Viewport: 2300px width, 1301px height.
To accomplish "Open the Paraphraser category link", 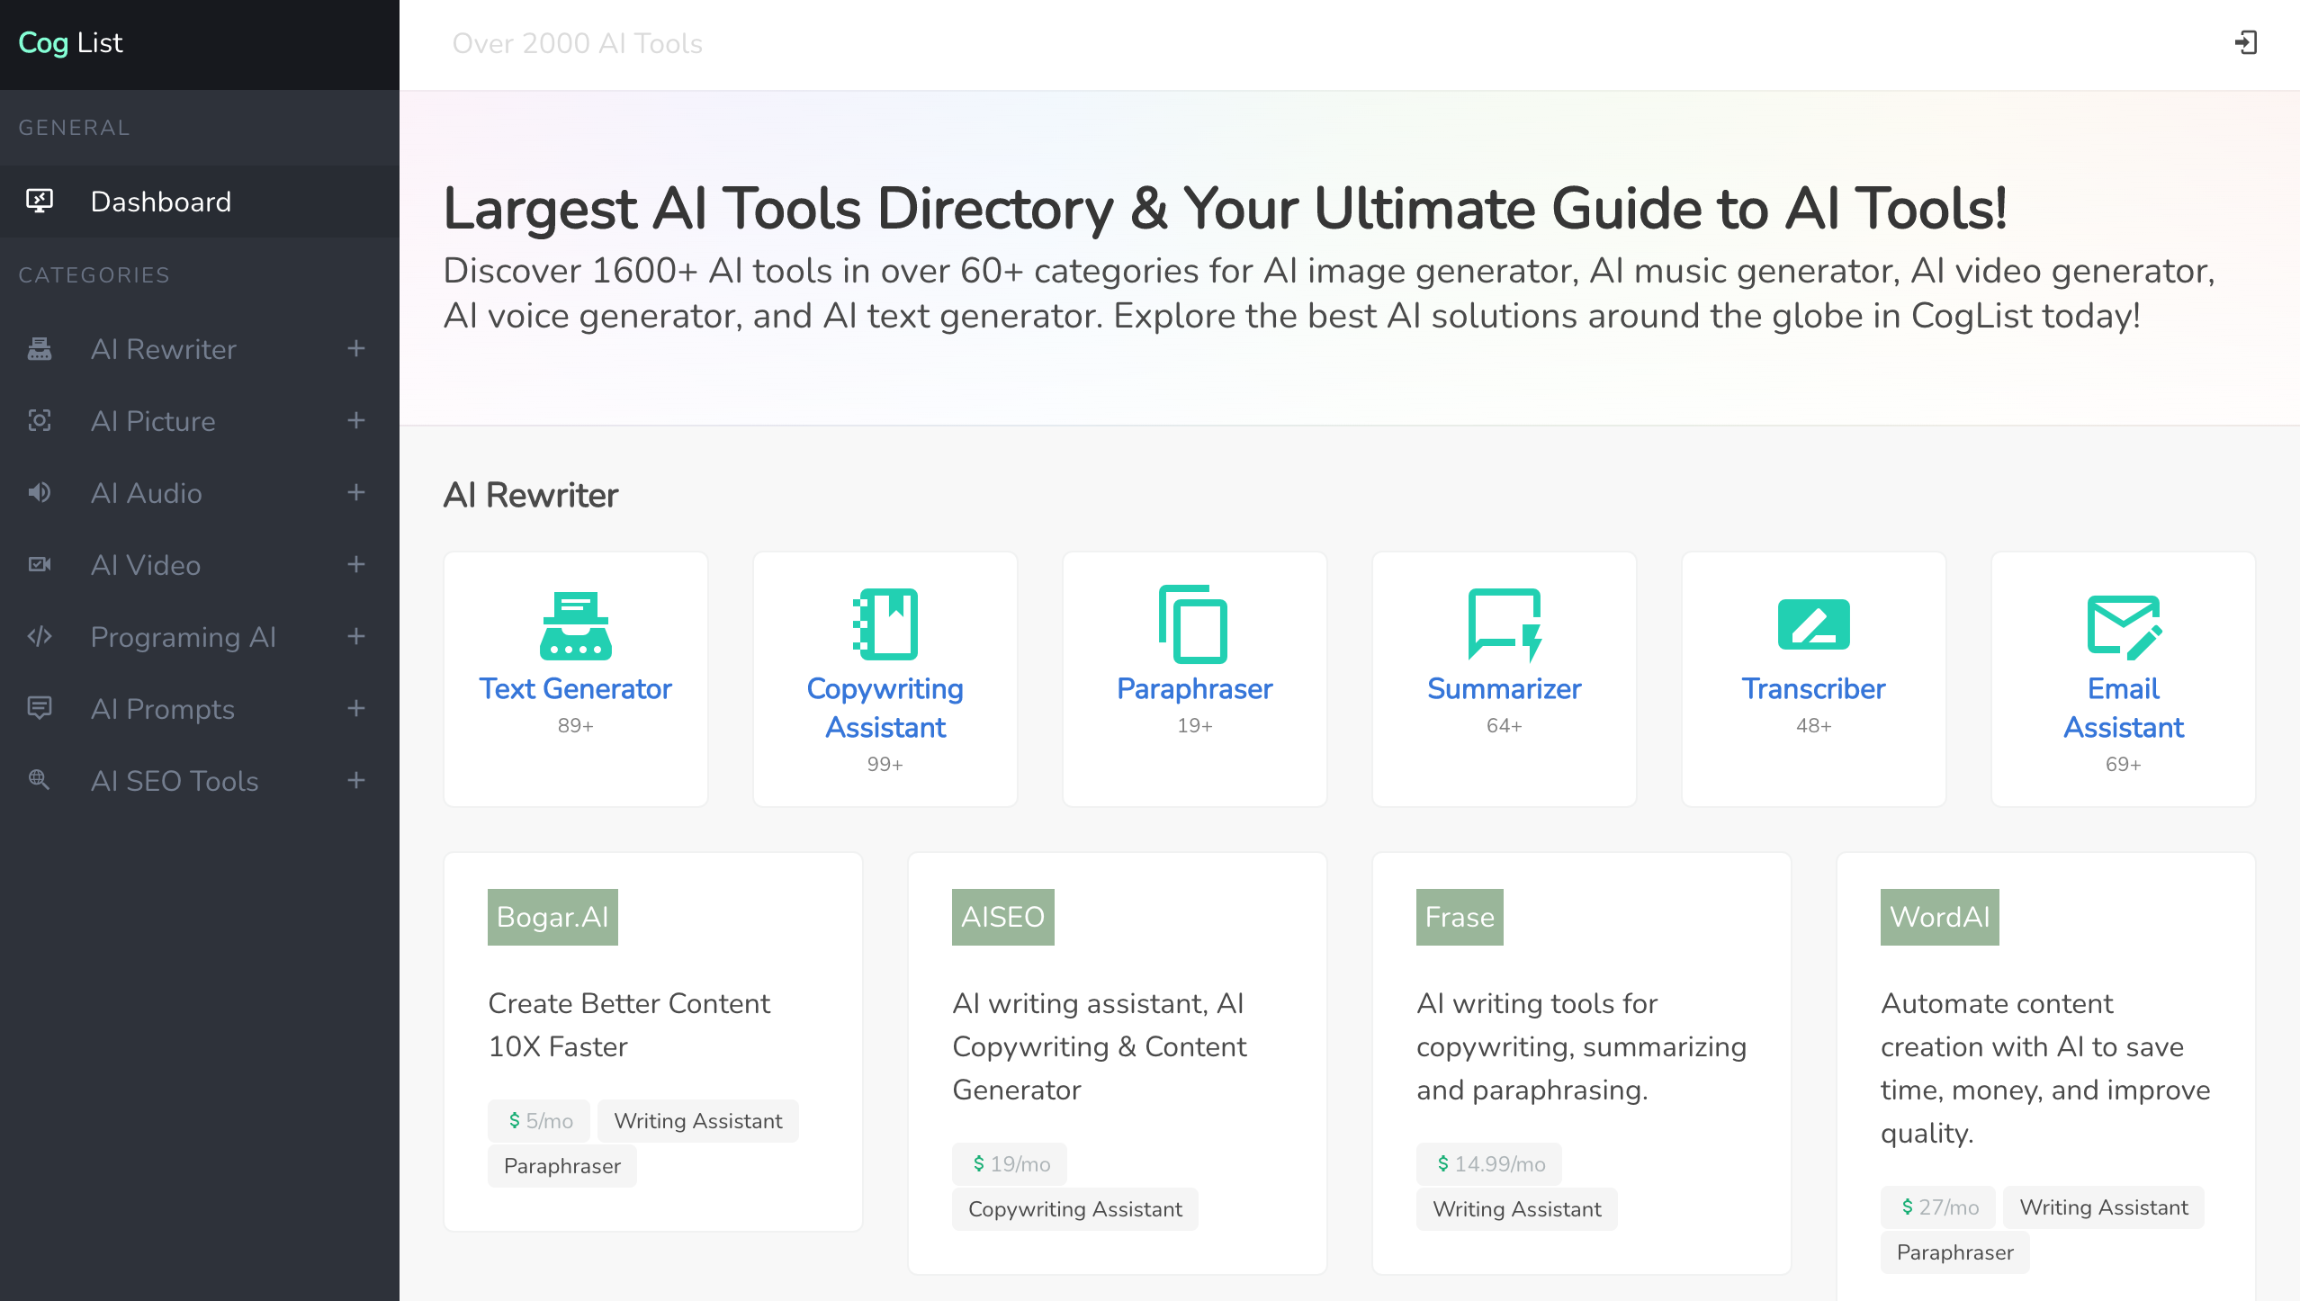I will click(1194, 688).
